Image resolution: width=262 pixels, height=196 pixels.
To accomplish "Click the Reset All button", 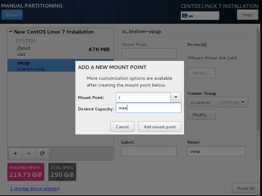I will coord(246,188).
